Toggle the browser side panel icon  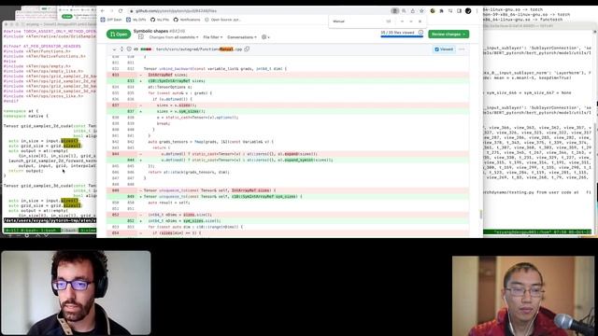click(x=459, y=11)
